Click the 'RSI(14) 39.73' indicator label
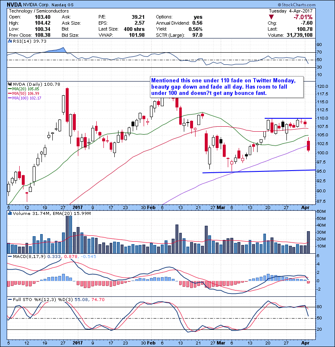Viewport: 335px width, 347px height. pos(29,41)
